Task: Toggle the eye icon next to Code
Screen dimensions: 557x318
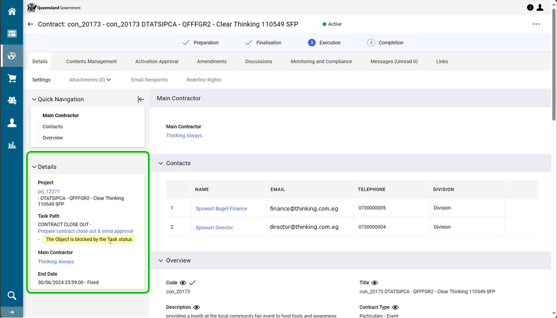Action: coord(183,283)
